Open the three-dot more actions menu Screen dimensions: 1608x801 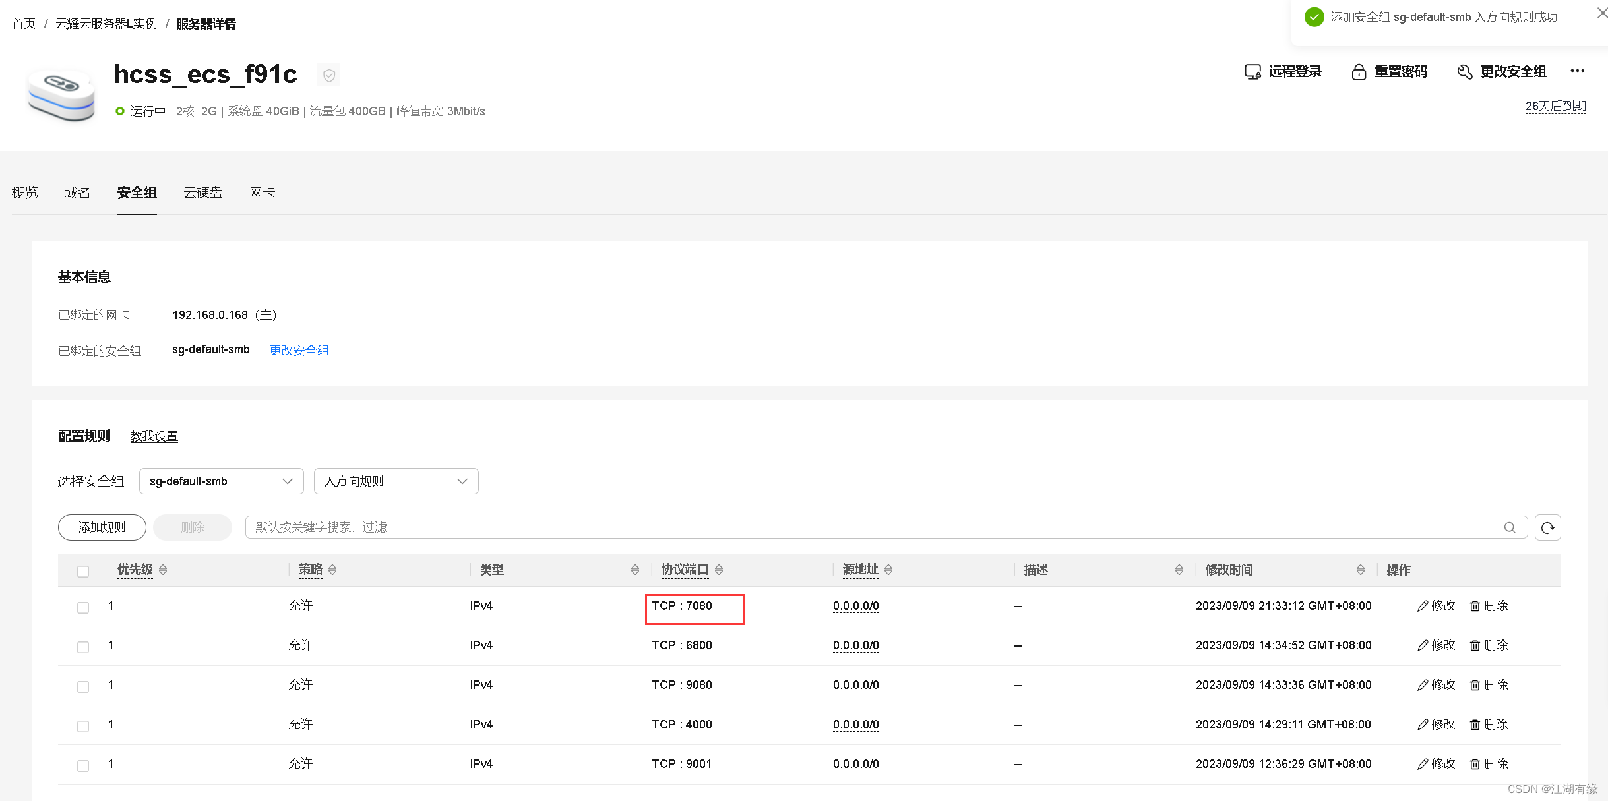click(x=1577, y=71)
